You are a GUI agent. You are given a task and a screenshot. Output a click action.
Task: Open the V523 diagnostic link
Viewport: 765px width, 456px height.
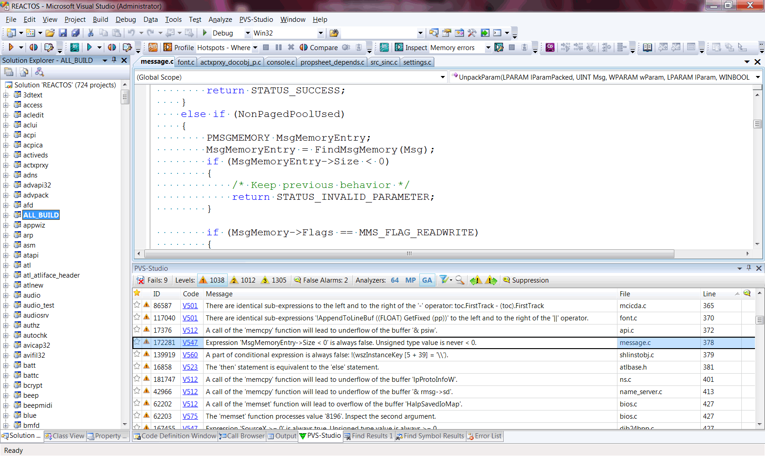[190, 367]
